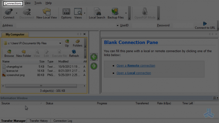Refresh the local file listing
Viewport: 219px width, 123px height.
point(74,53)
